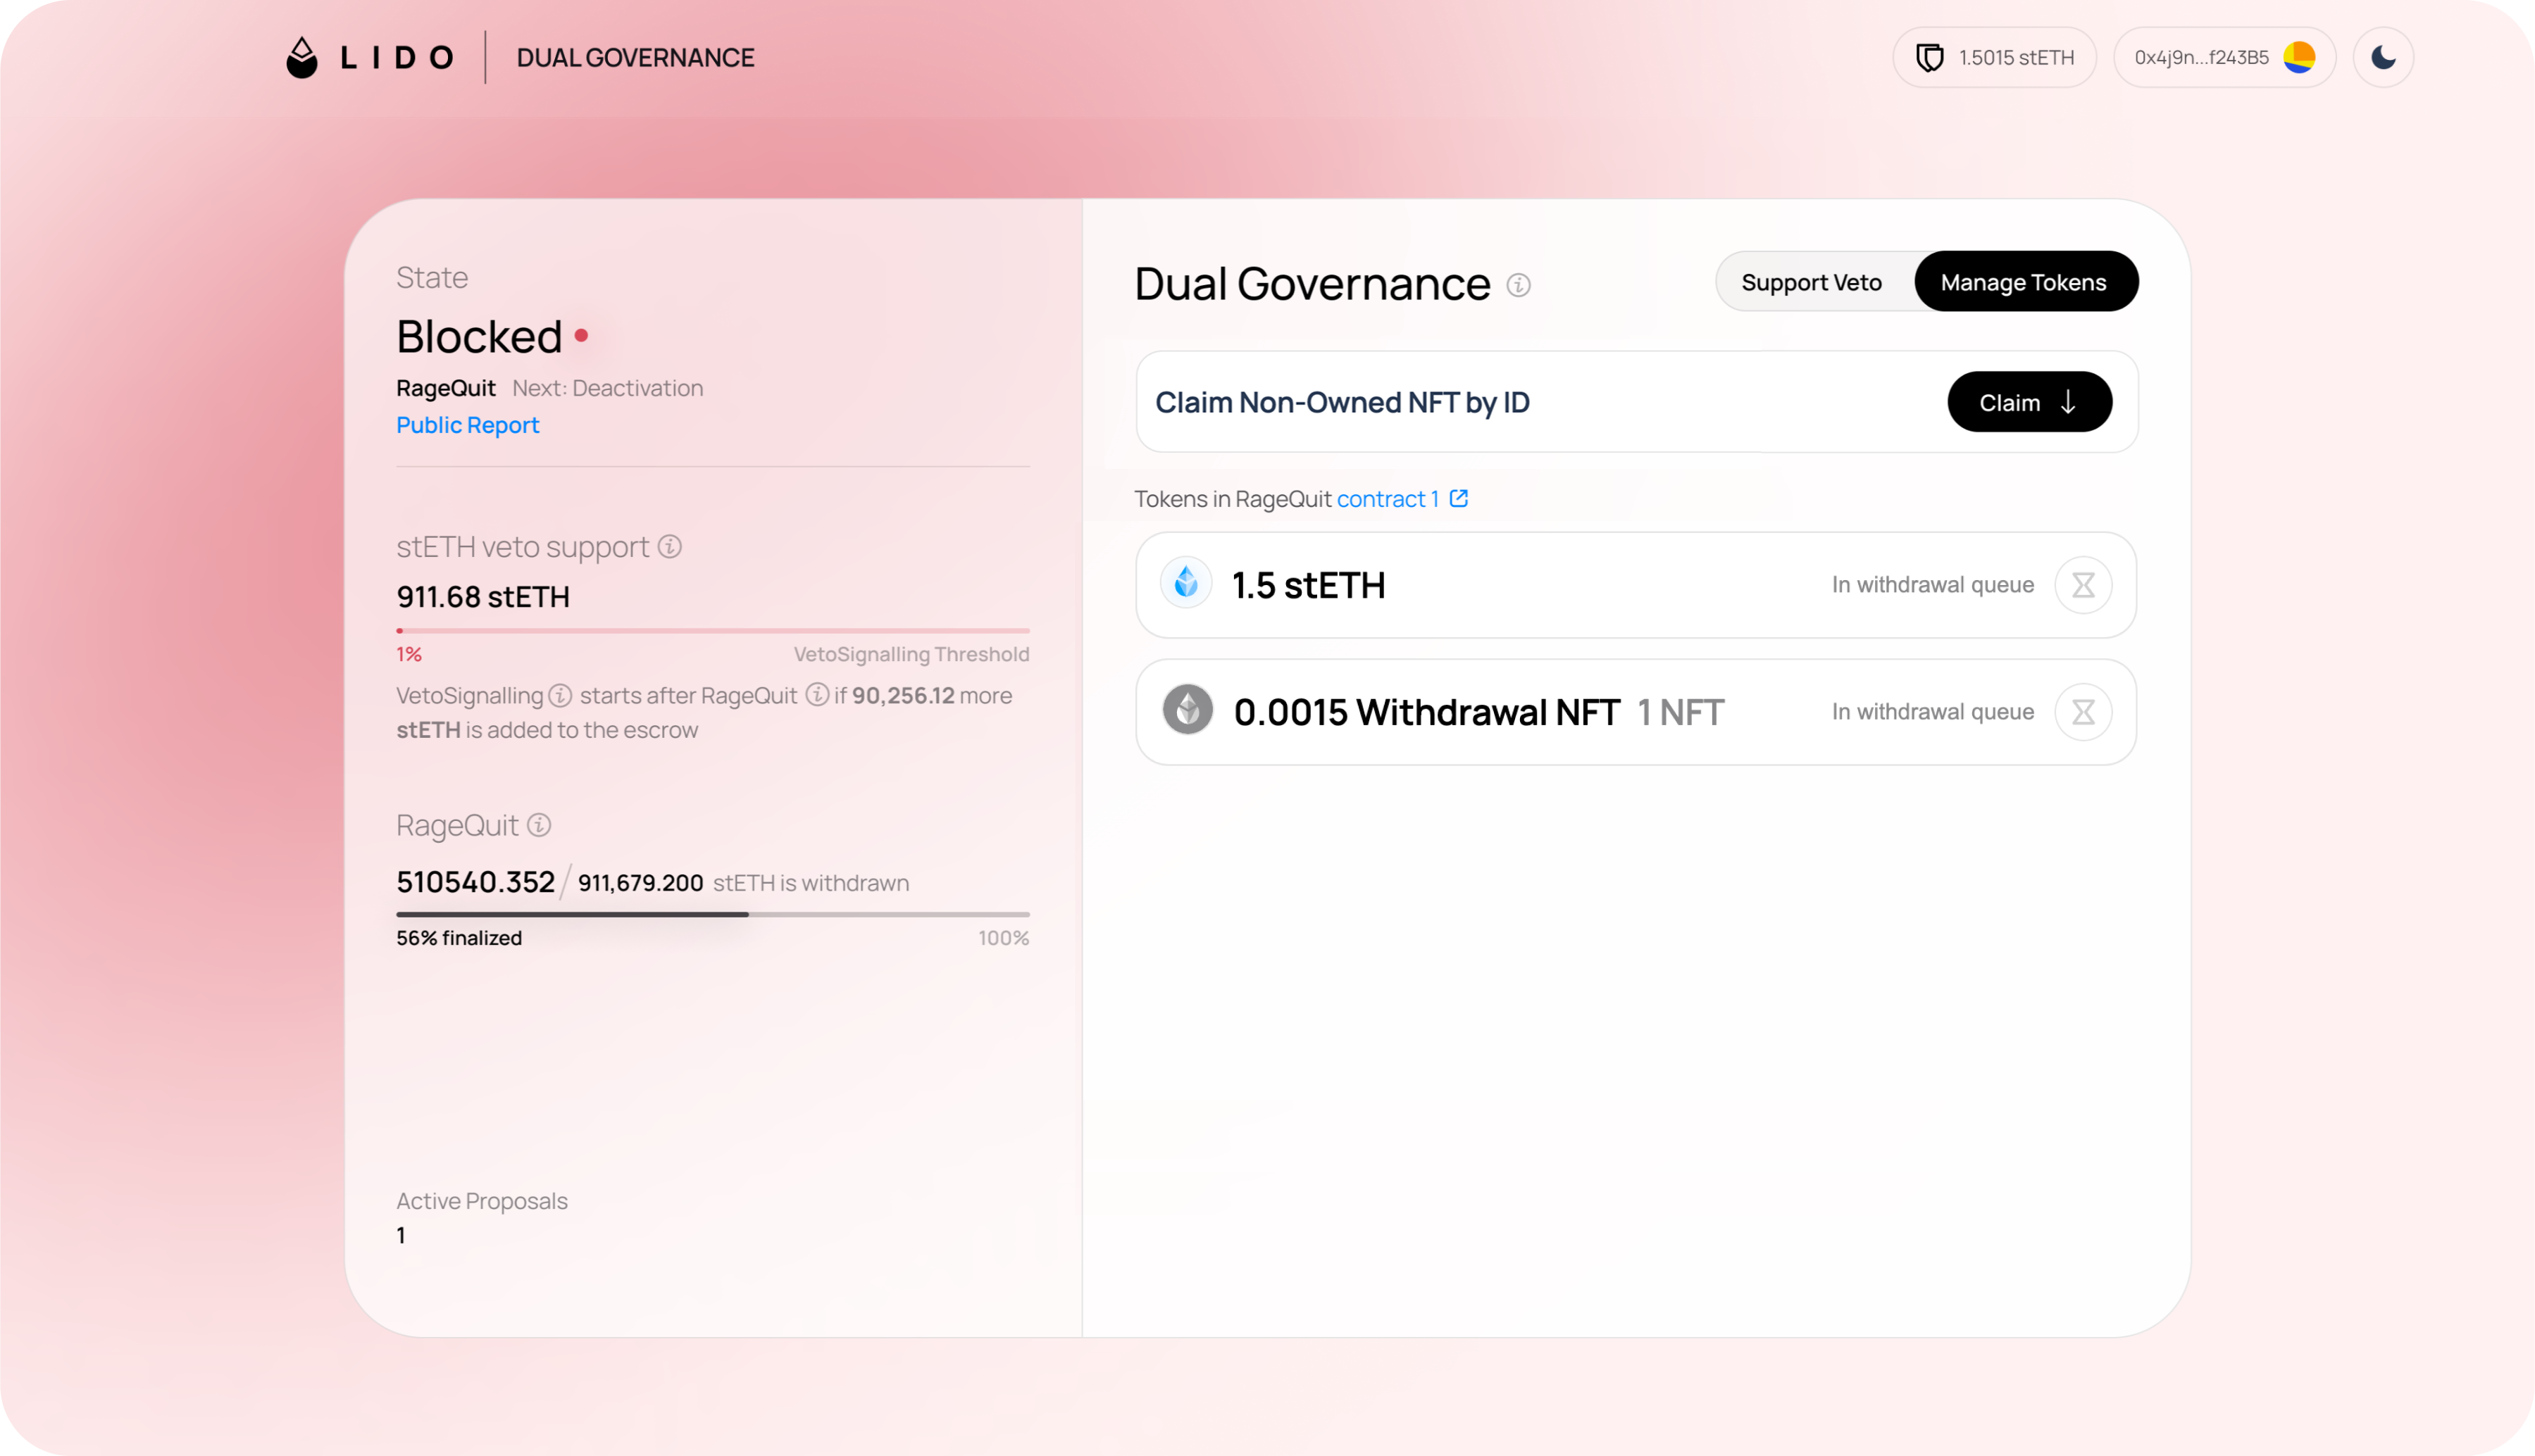
Task: Click 'In withdrawal queue' in NFT row
Action: [1933, 712]
